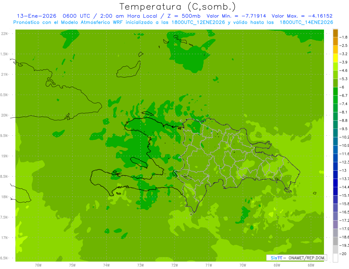Click the '-2.5' colorbar value

(344, 46)
